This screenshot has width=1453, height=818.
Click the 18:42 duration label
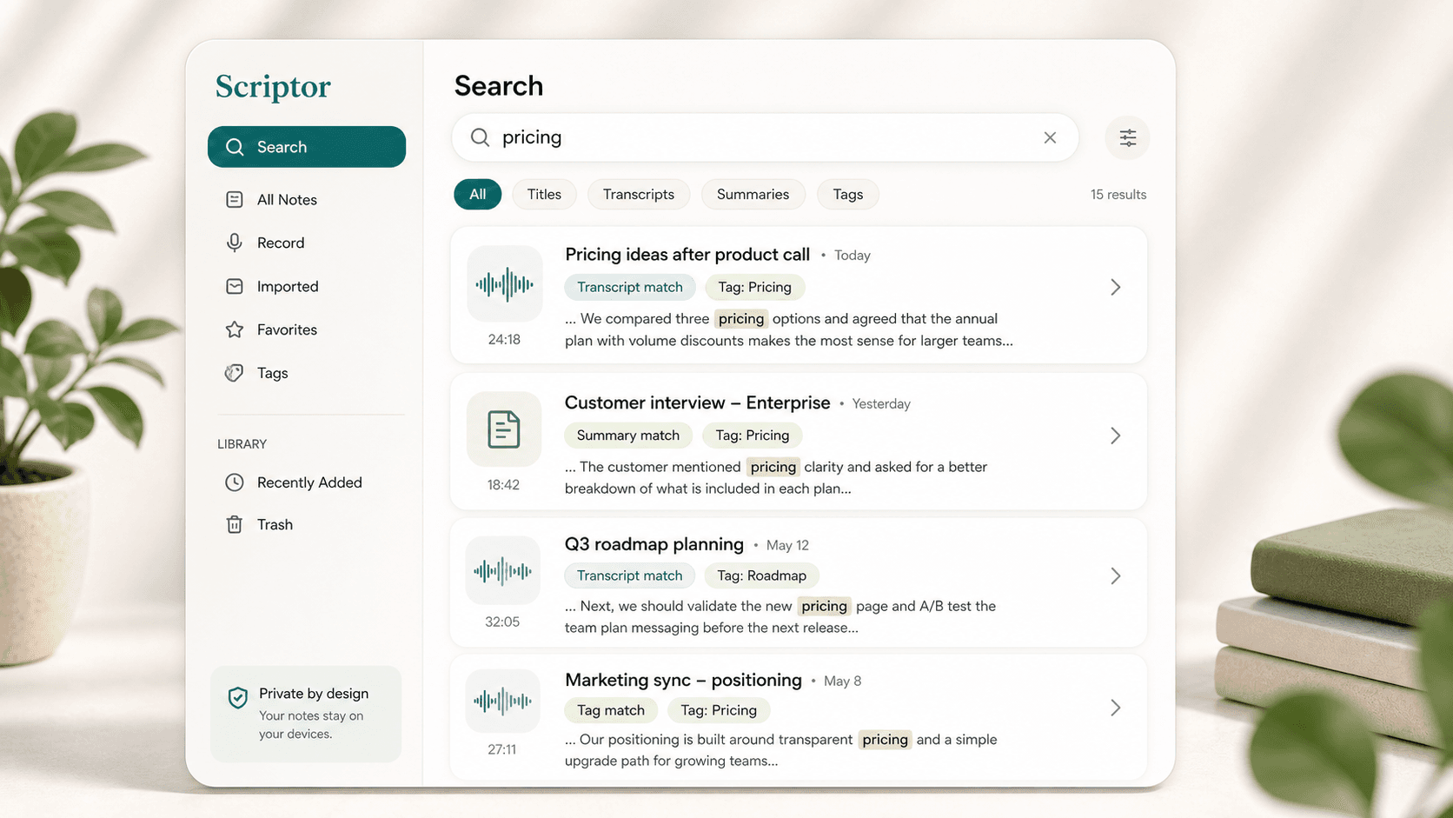point(503,485)
